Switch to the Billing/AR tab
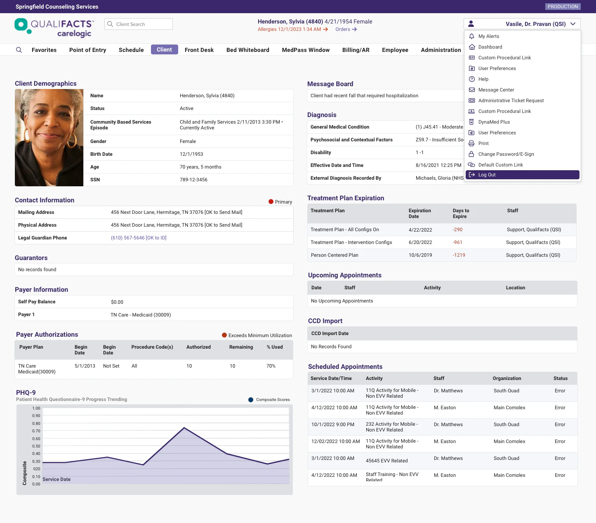 tap(356, 49)
